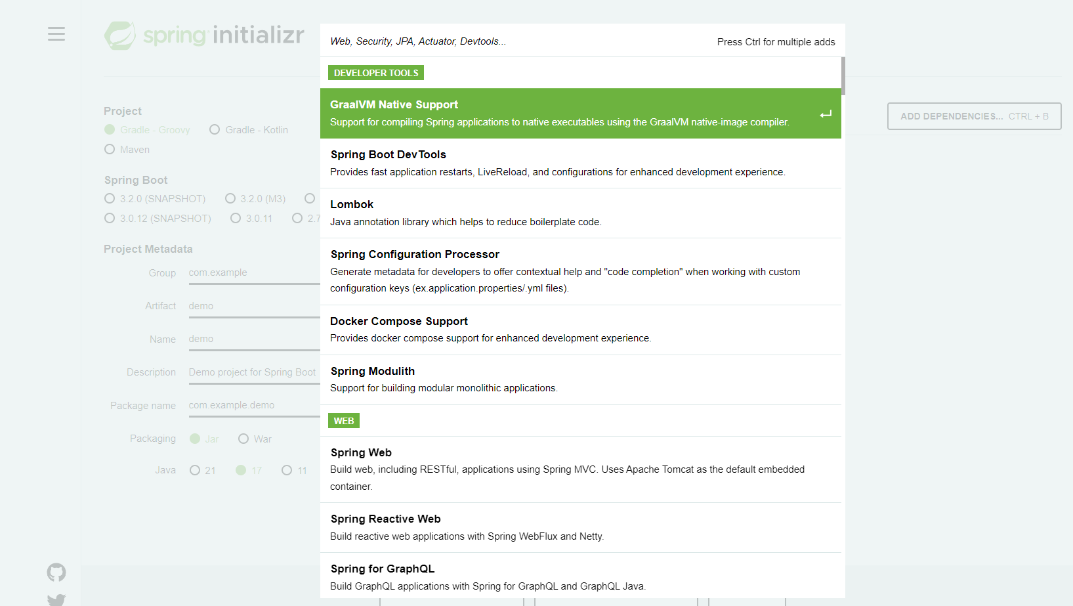Image resolution: width=1073 pixels, height=606 pixels.
Task: Select Gradle - Kotlin project type
Action: (249, 130)
